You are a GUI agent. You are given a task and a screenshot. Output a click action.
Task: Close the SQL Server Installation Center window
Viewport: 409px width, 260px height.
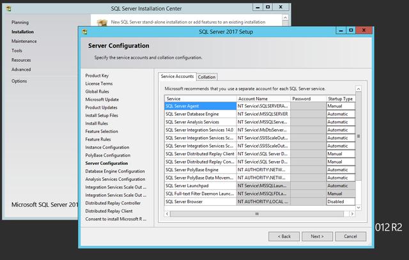click(281, 7)
